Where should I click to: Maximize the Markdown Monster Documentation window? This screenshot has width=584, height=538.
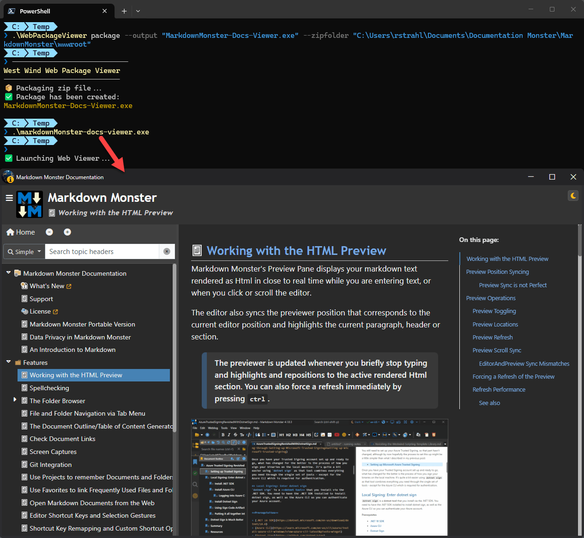tap(552, 177)
